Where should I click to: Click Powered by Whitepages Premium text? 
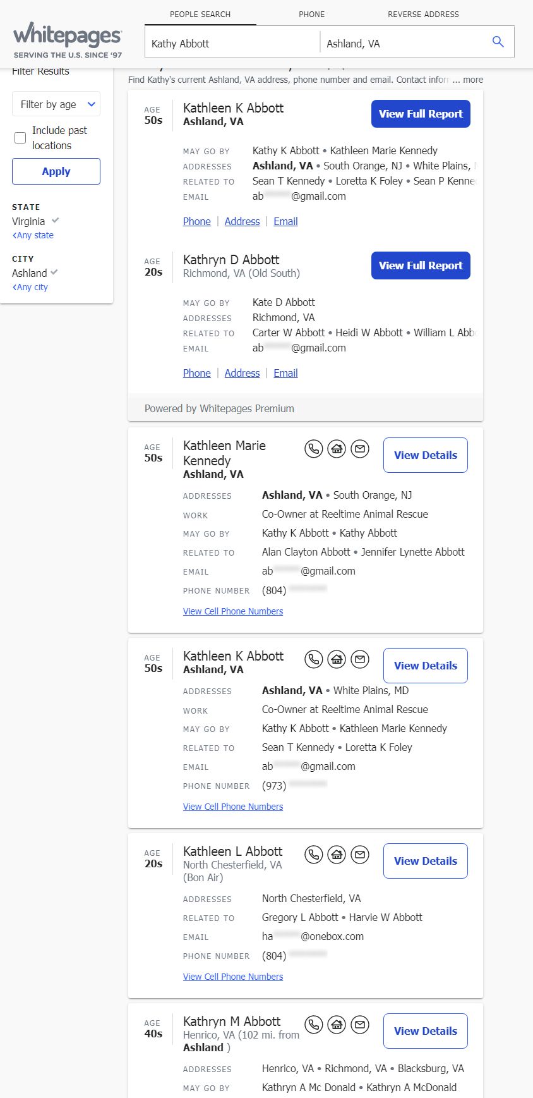click(x=219, y=408)
